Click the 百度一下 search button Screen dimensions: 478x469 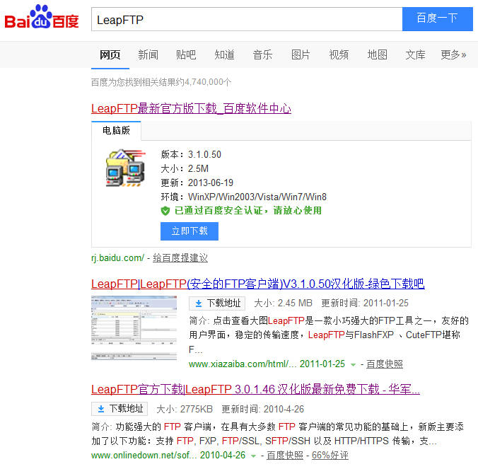click(x=438, y=19)
